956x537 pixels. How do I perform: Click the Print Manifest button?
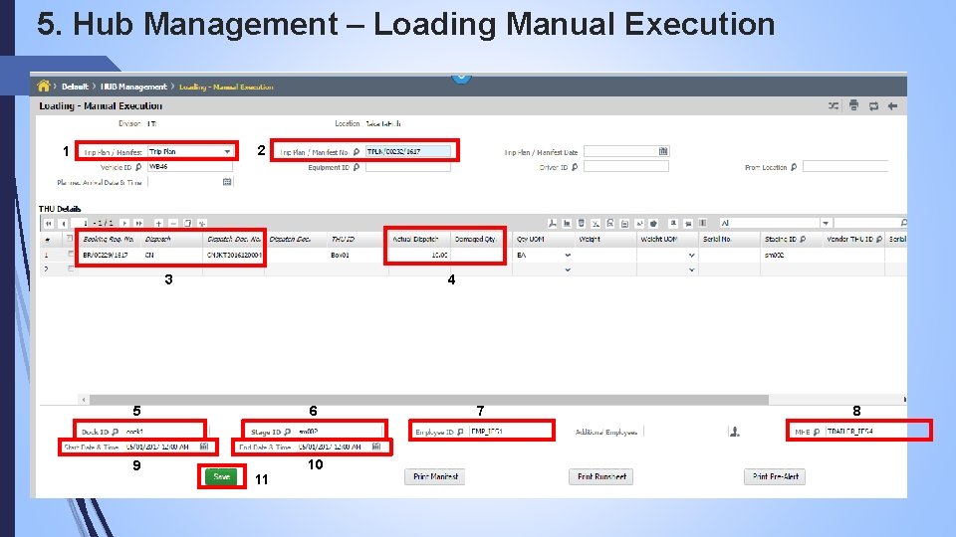pos(435,476)
